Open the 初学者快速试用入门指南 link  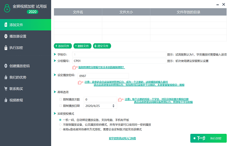[123, 138]
